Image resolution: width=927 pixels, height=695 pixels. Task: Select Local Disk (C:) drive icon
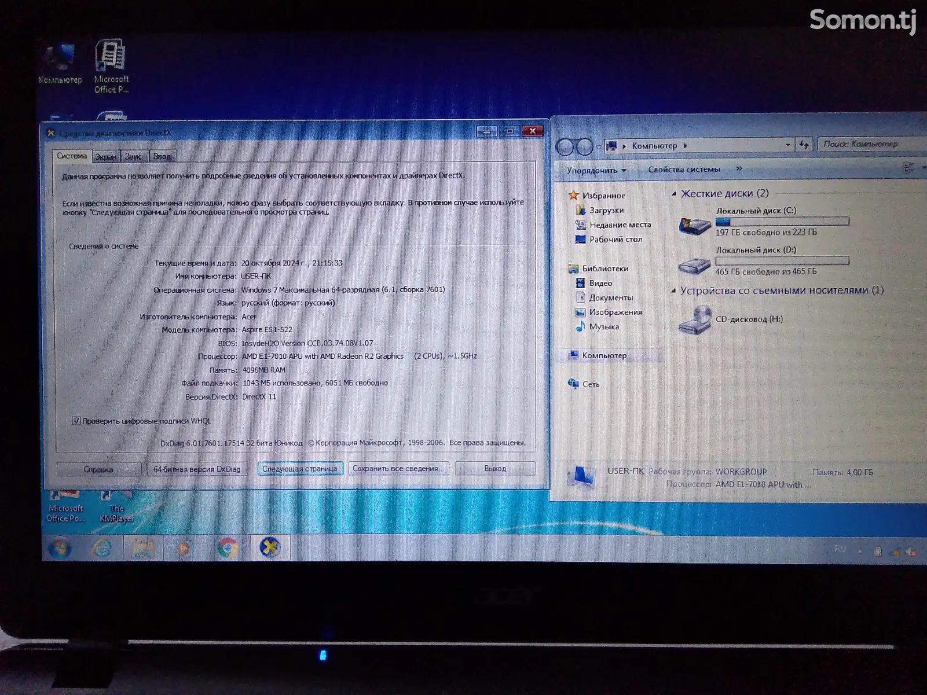click(695, 225)
